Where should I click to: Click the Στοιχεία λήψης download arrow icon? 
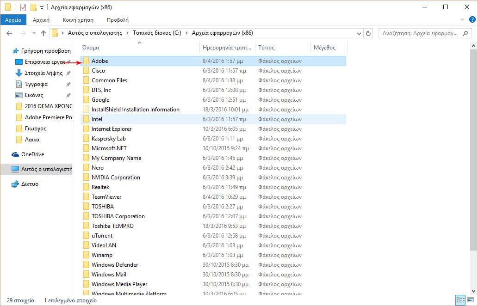click(x=19, y=73)
